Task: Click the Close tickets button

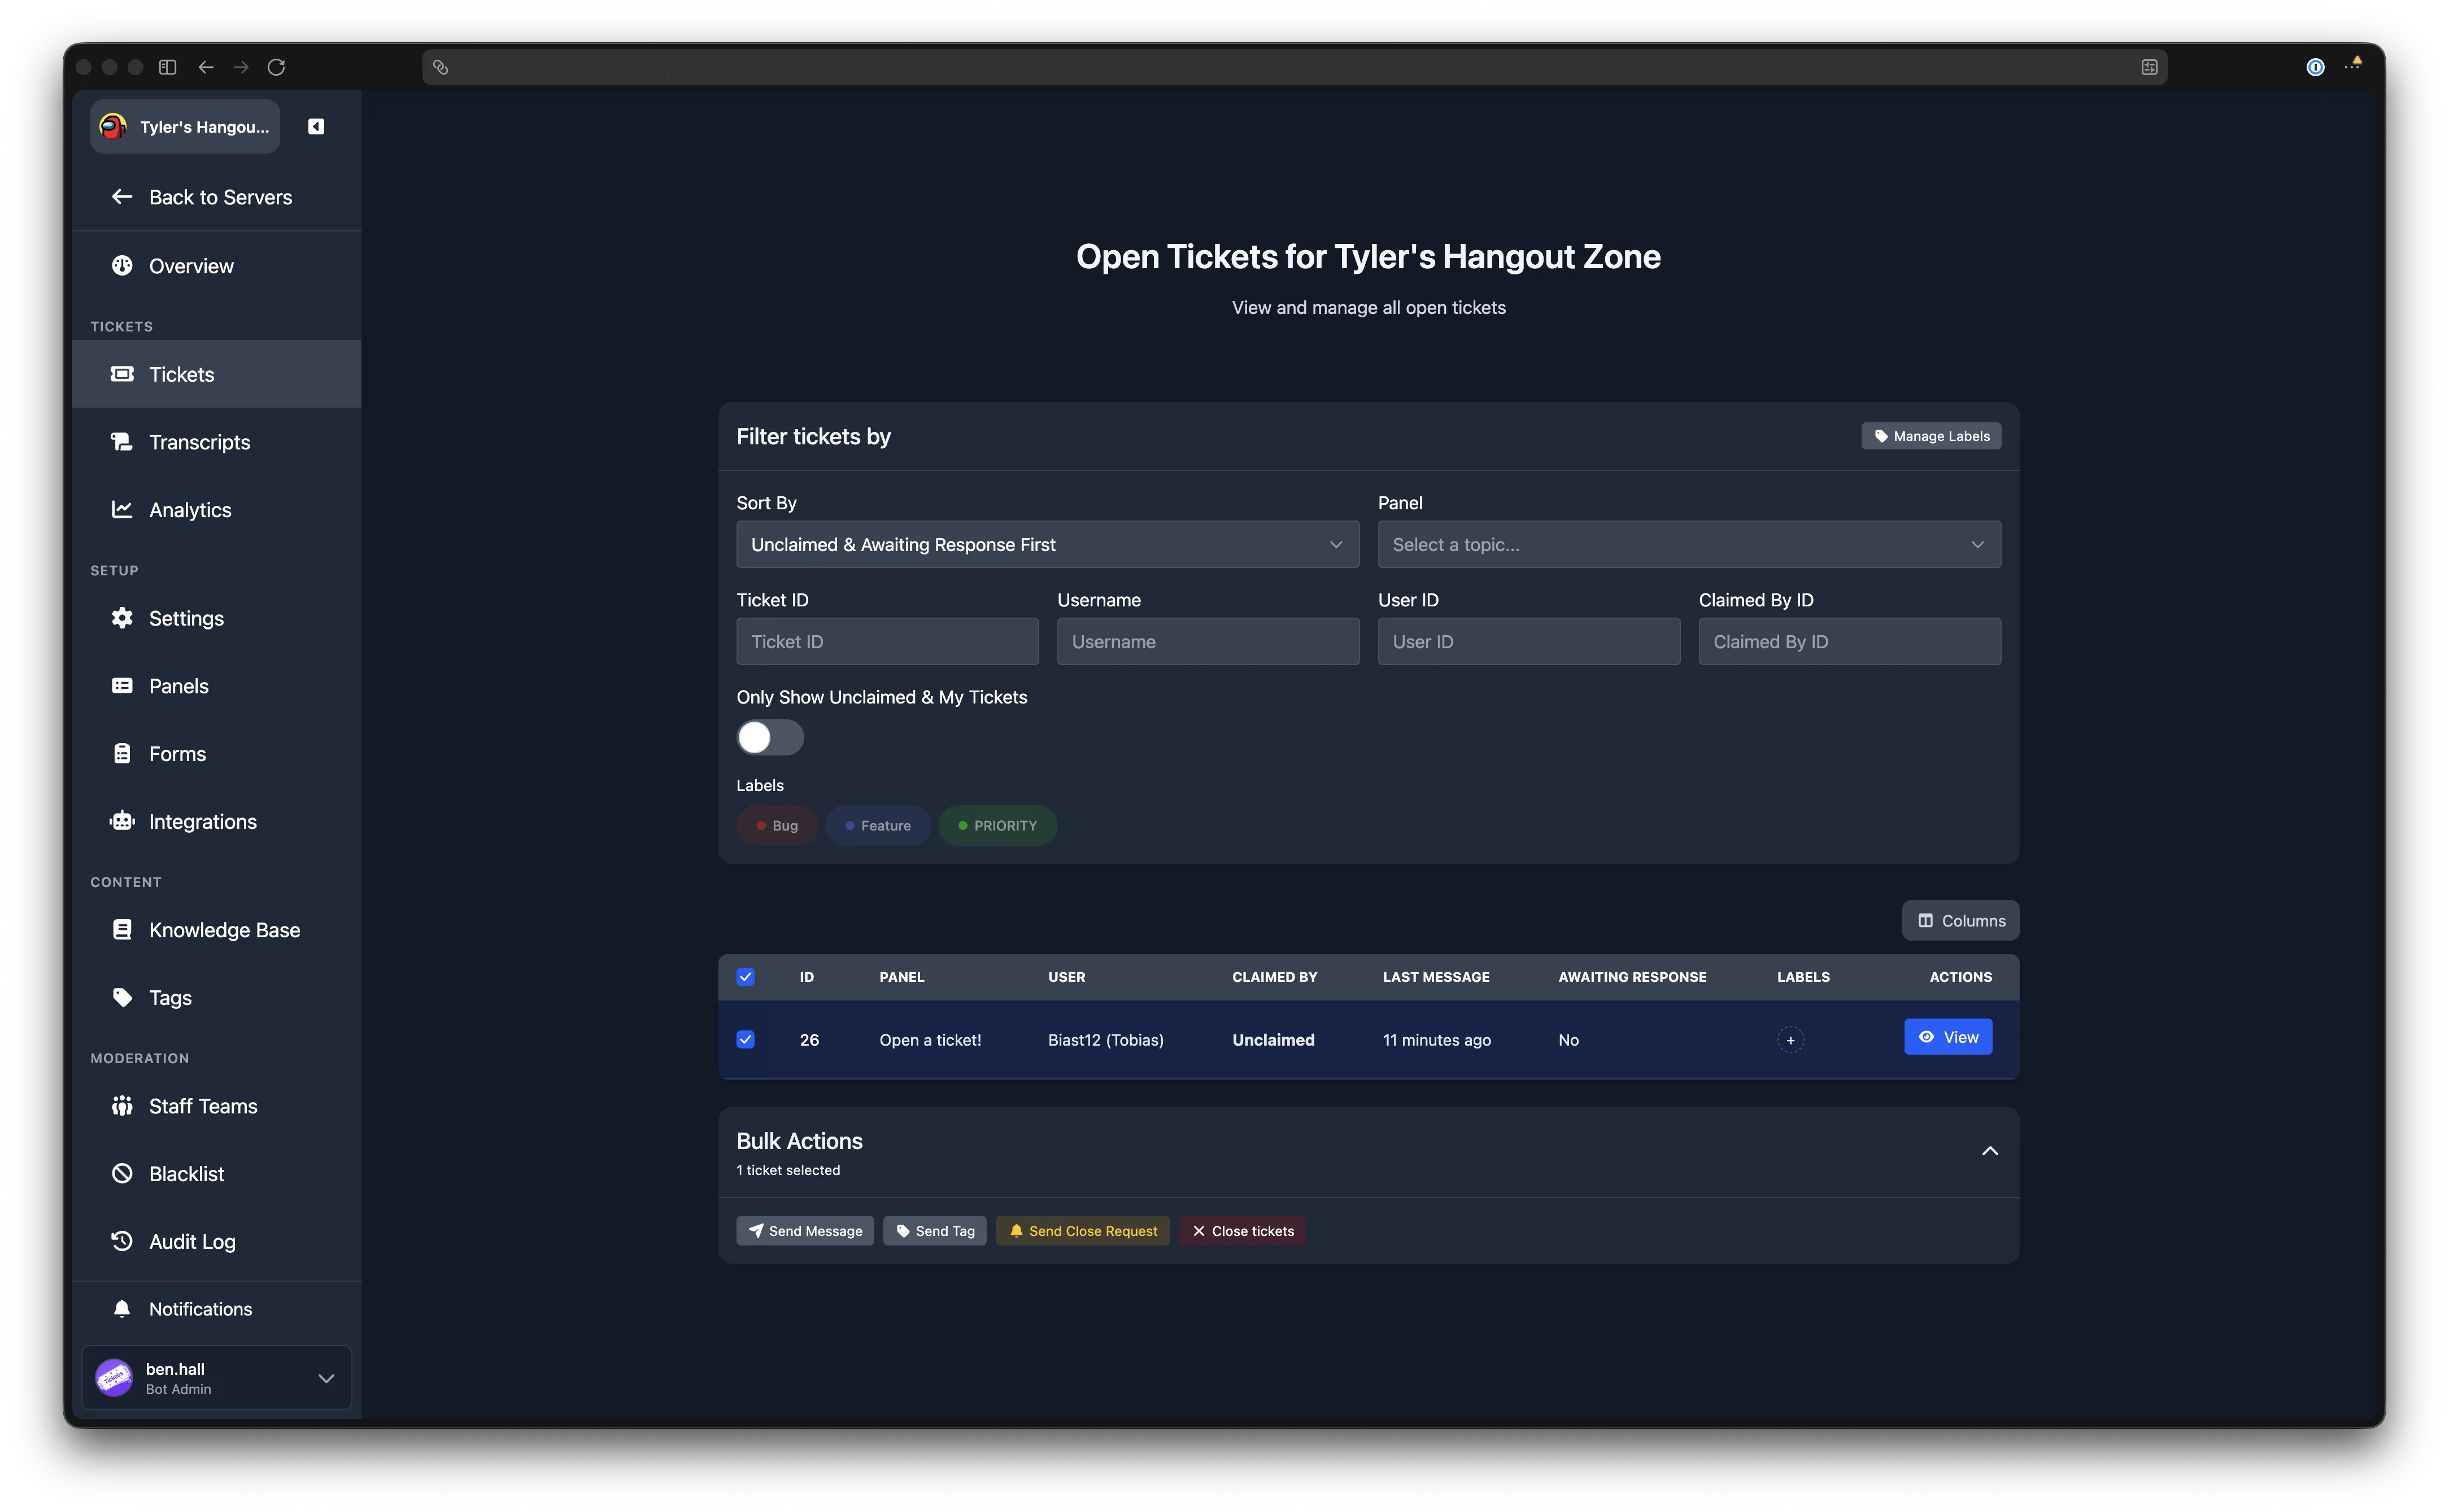Action: pos(1243,1231)
